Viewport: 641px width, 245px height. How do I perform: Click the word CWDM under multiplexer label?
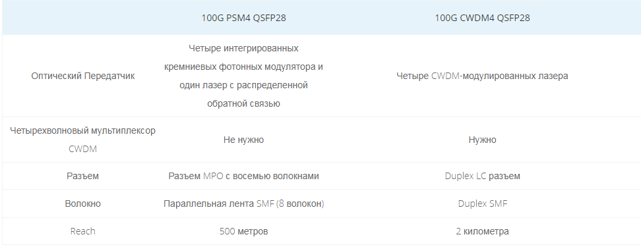click(x=82, y=149)
